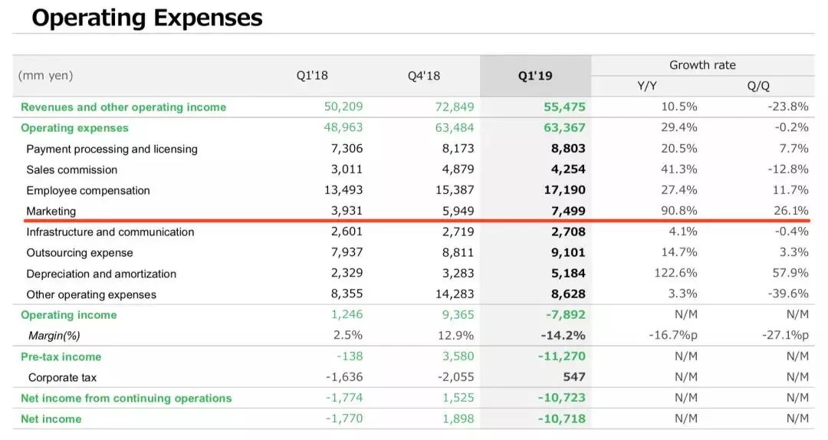Select the Pre-tax income row label

pos(61,356)
